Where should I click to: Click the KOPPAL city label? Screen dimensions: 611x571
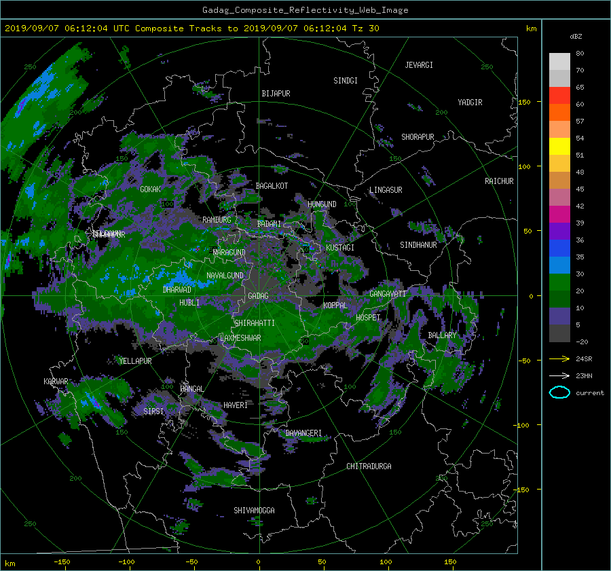pos(335,306)
